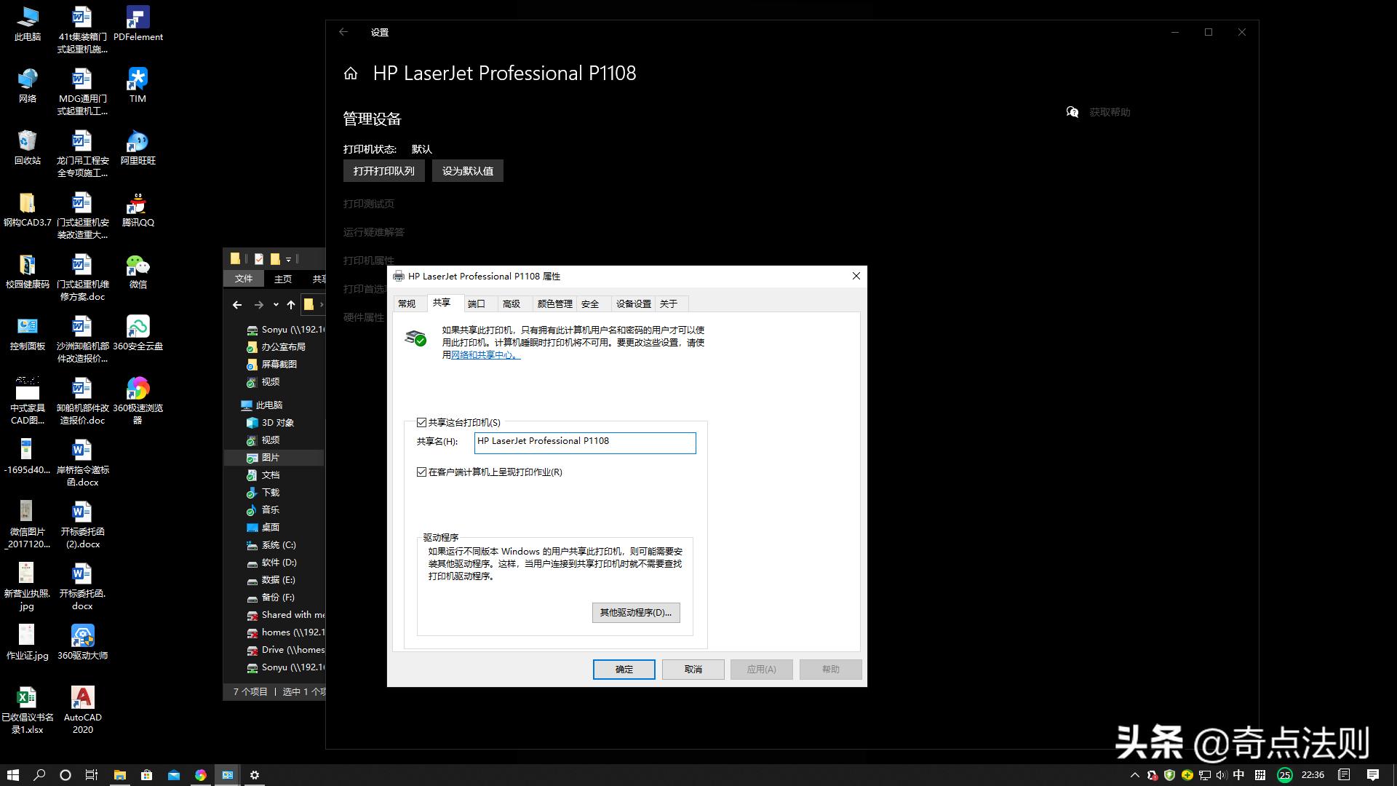
Task: Switch to the 端口 tab
Action: (477, 303)
